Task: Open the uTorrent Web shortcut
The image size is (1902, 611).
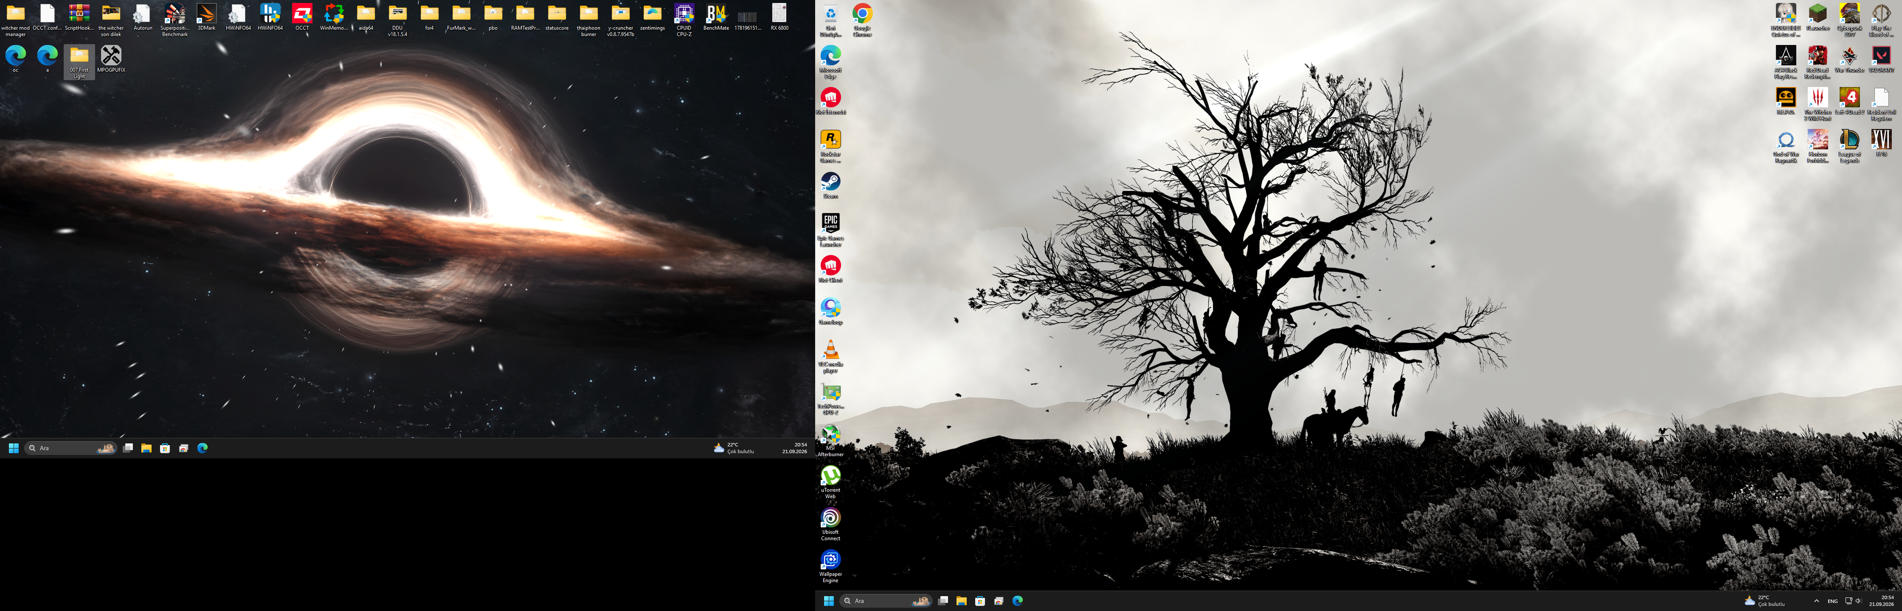Action: (x=831, y=482)
